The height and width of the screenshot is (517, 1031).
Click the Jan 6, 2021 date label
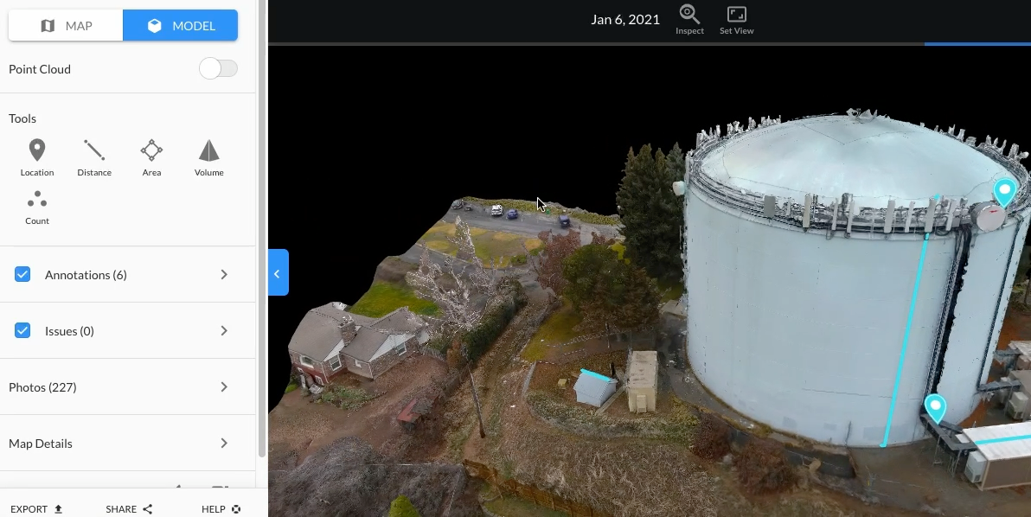coord(624,19)
